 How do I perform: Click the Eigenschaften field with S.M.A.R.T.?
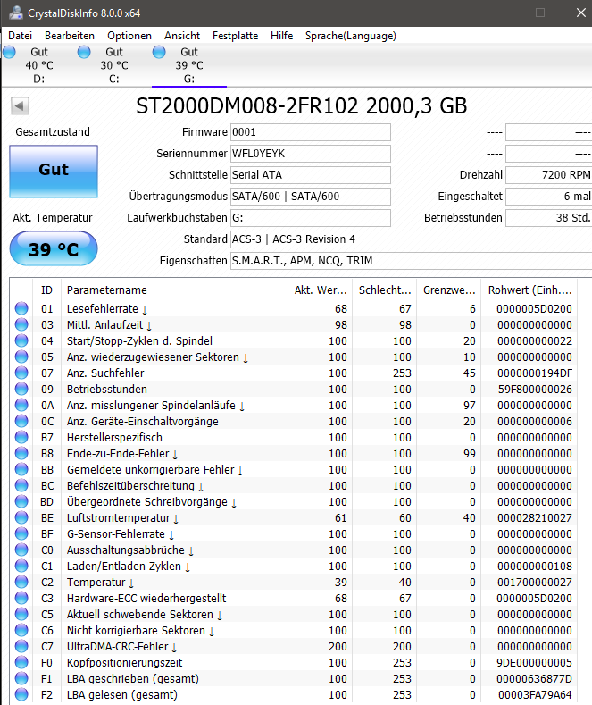tap(411, 261)
